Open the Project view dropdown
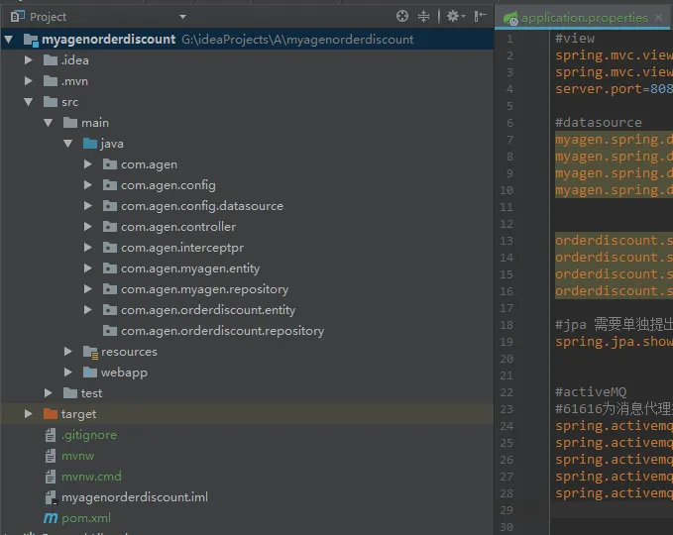 click(182, 17)
